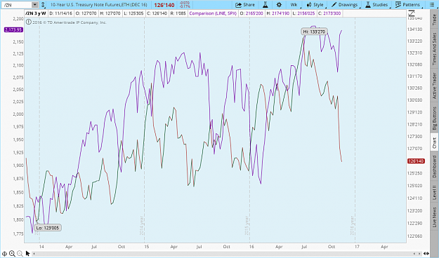Viewport: 439px width, 258px height.
Task: Open the flask (thinkScript/studies quick) icon
Action: tap(265, 5)
